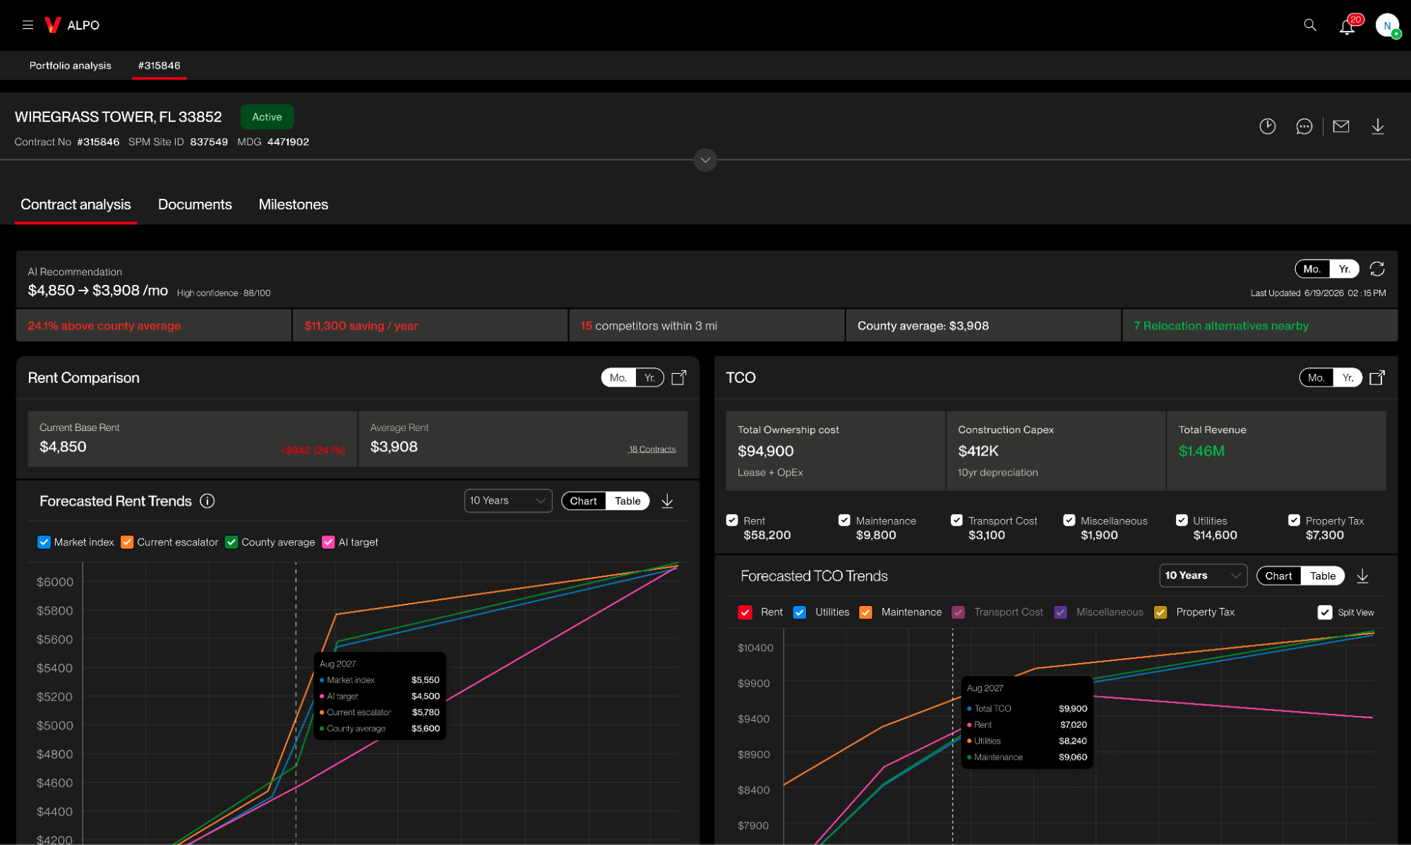Open the 18 Contracts link
Image resolution: width=1411 pixels, height=845 pixels.
tap(652, 449)
